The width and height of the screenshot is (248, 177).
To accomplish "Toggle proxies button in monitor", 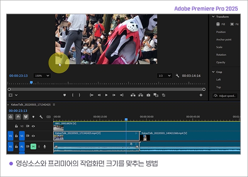I will pyautogui.click(x=164, y=95).
